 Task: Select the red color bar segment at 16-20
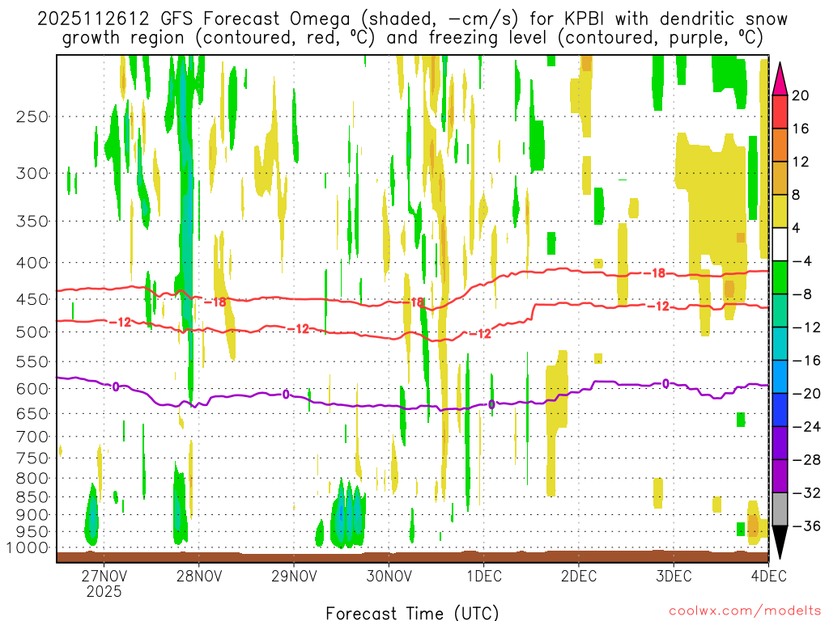[x=780, y=112]
